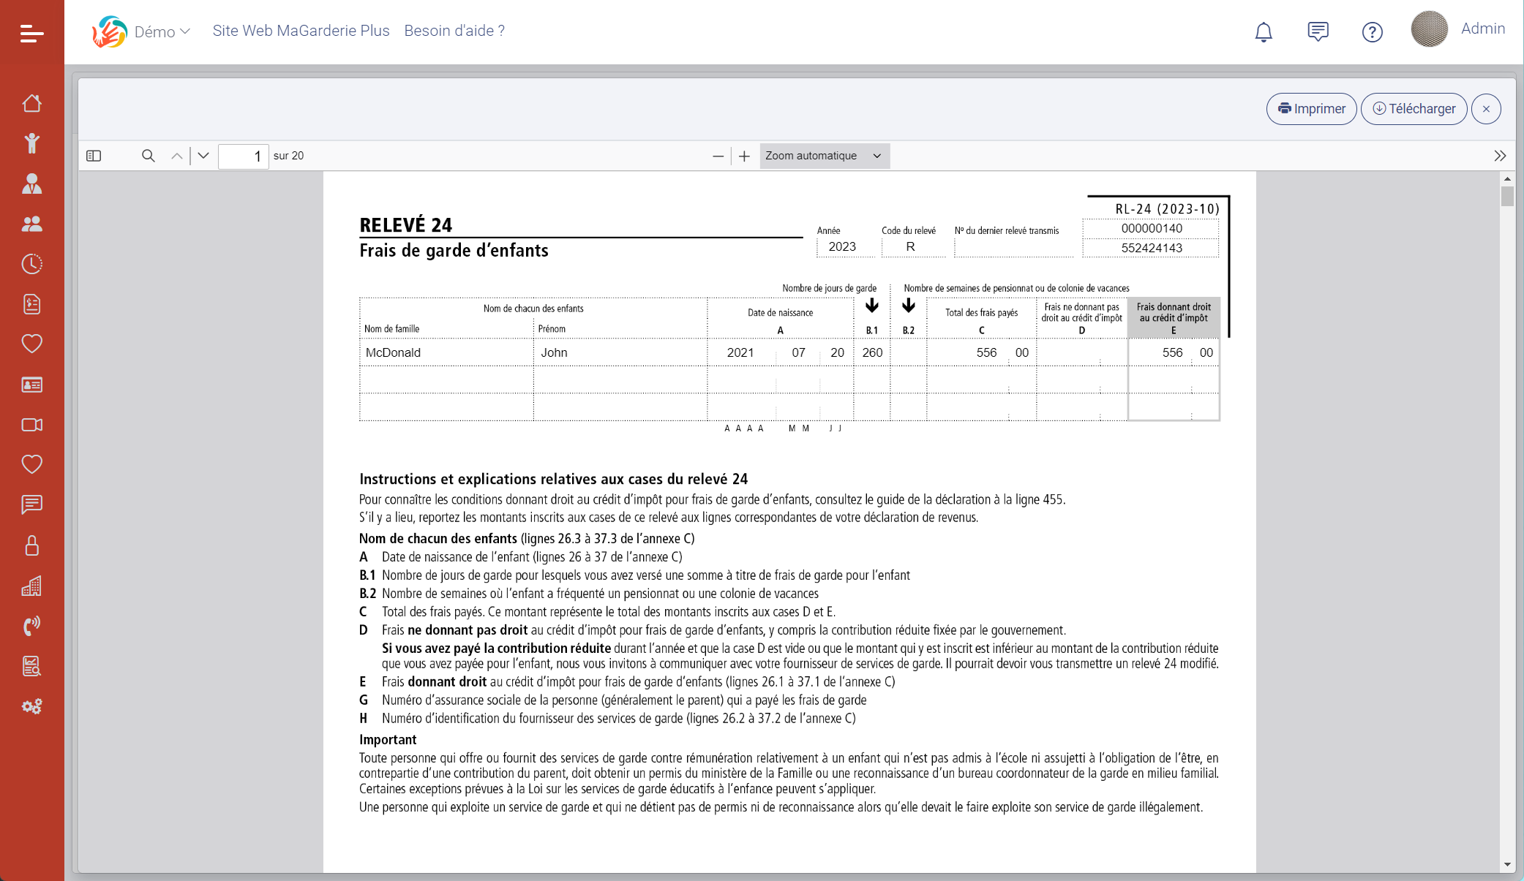
Task: Expand the PDF toolbar extra tools chevron
Action: pyautogui.click(x=1501, y=156)
